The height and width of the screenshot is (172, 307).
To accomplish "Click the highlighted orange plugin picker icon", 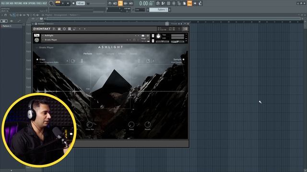I will click(189, 3).
